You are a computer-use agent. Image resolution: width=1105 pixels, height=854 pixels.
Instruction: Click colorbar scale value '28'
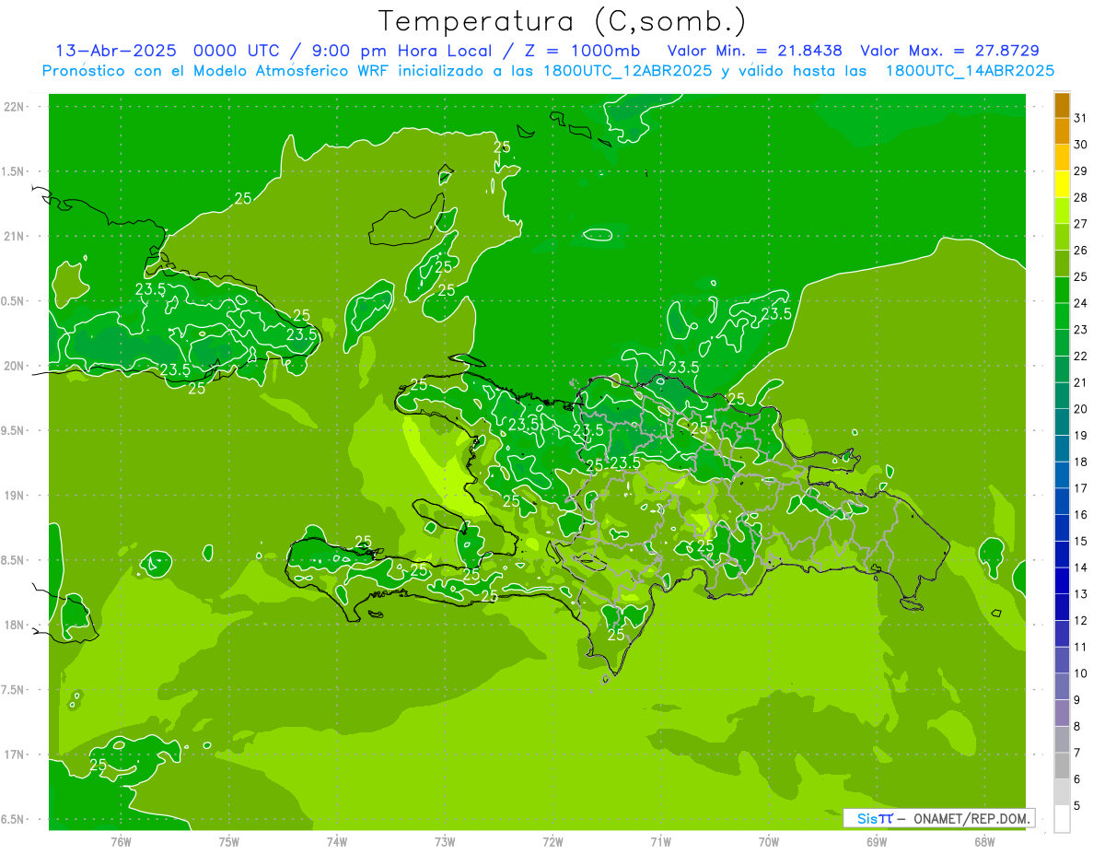1081,197
